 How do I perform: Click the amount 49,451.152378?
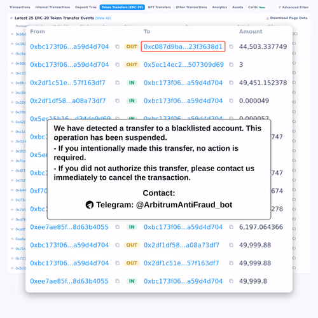(x=263, y=83)
